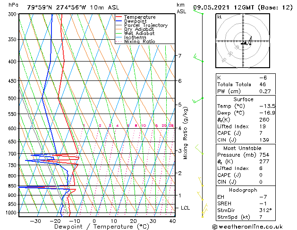Click the Most Unstable theta-e value 277
Image resolution: width=297 pixels, height=230 pixels.
click(x=264, y=161)
